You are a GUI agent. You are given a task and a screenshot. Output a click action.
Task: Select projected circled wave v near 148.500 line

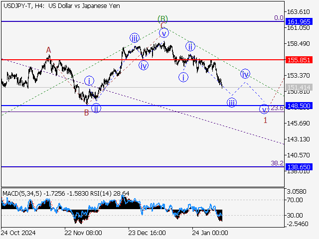[x=264, y=109]
